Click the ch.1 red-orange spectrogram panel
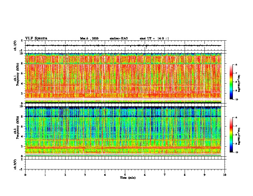Image resolution: width=253 pixels, height=196 pixels. 123,78
